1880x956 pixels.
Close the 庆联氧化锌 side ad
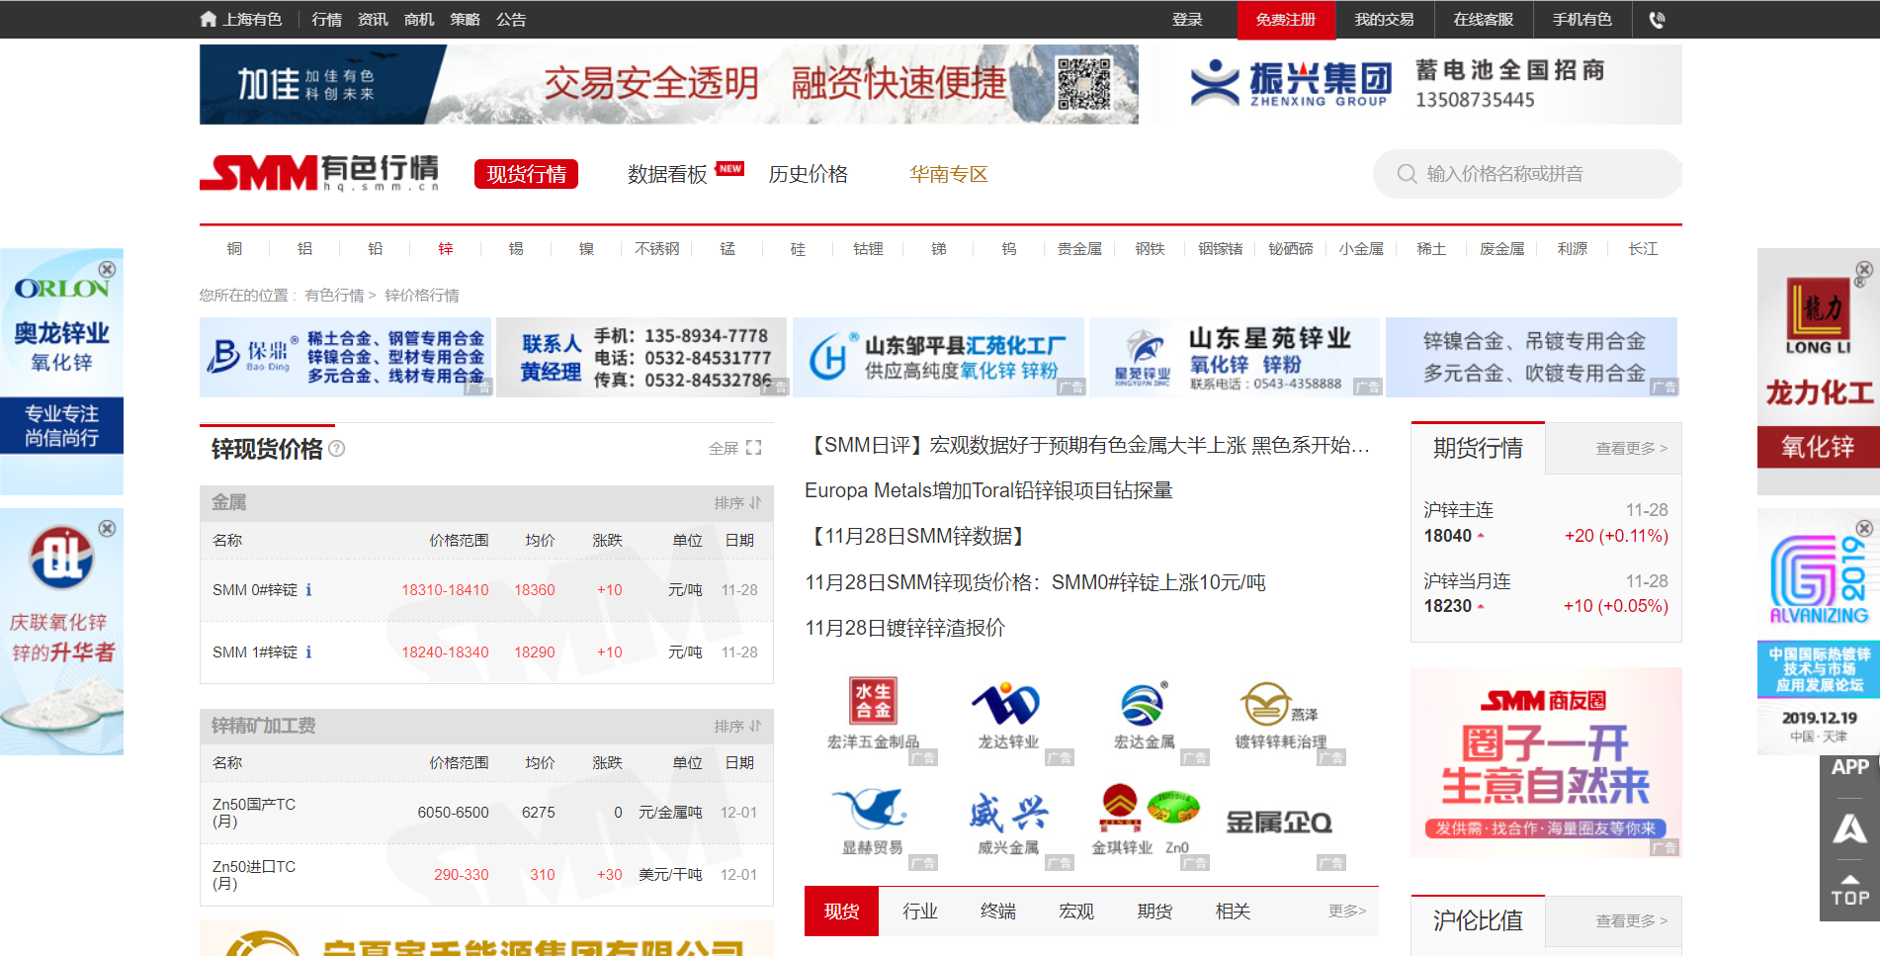107,528
